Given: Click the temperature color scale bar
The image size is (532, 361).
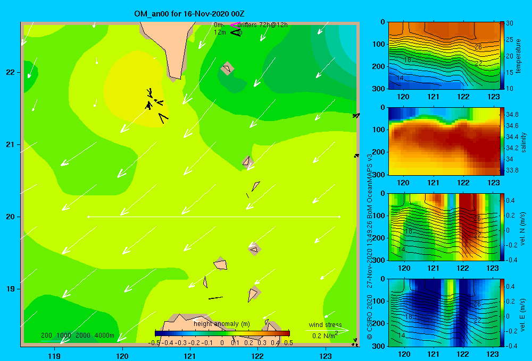Looking at the screenshot, I should click(x=502, y=55).
